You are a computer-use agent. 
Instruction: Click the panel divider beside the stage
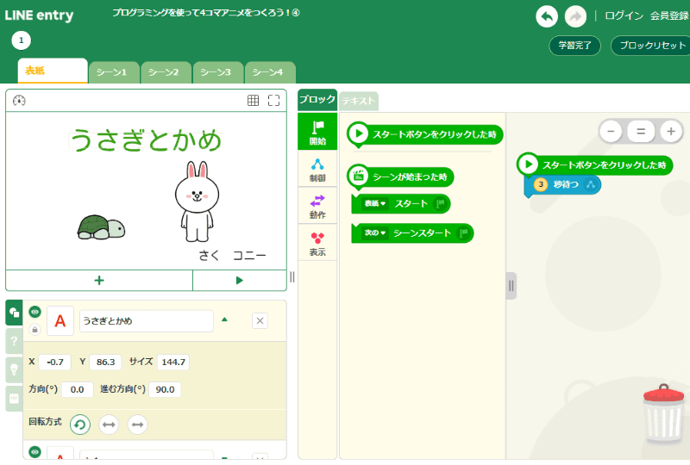pos(292,277)
